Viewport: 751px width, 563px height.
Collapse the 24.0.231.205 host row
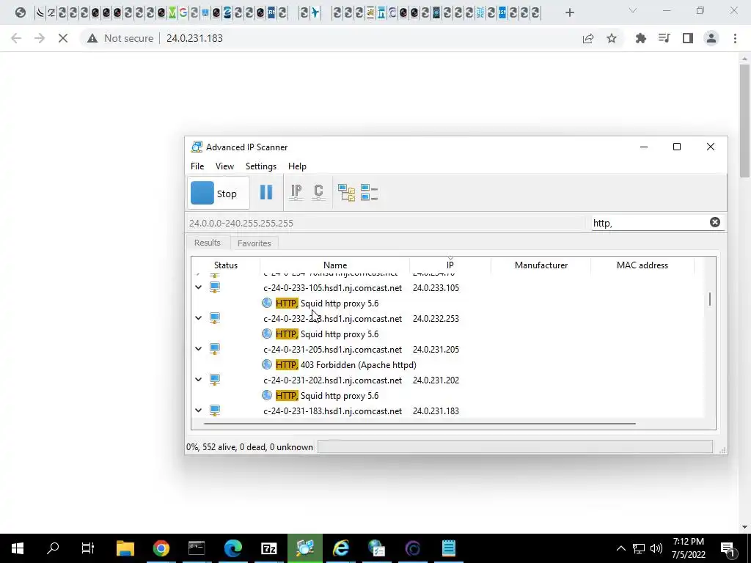click(x=198, y=348)
